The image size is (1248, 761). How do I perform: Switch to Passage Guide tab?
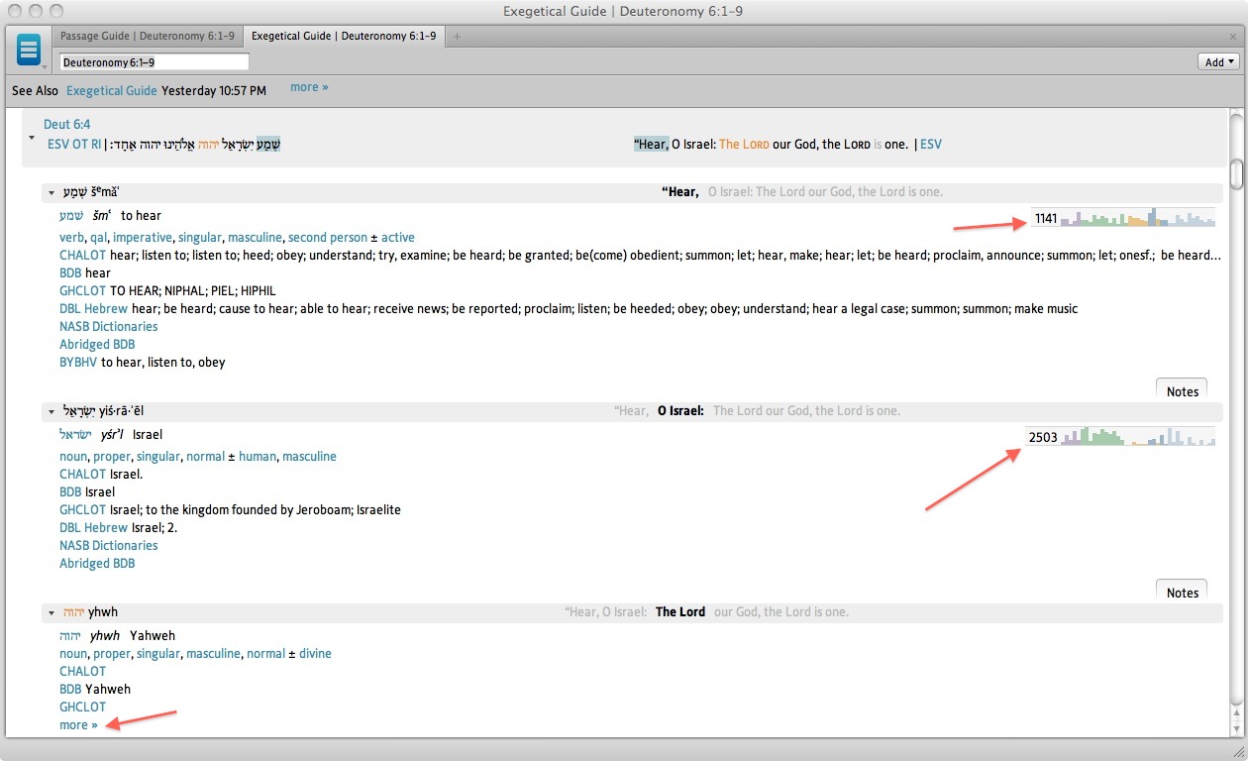click(147, 37)
